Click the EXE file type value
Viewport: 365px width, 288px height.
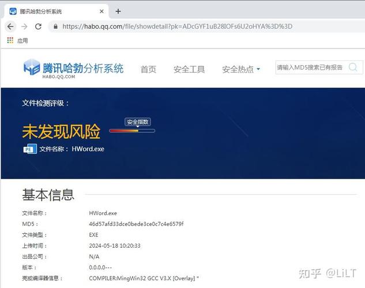coord(93,235)
